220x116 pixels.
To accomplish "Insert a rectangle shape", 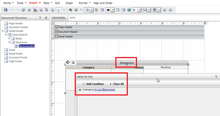I will [87, 10].
